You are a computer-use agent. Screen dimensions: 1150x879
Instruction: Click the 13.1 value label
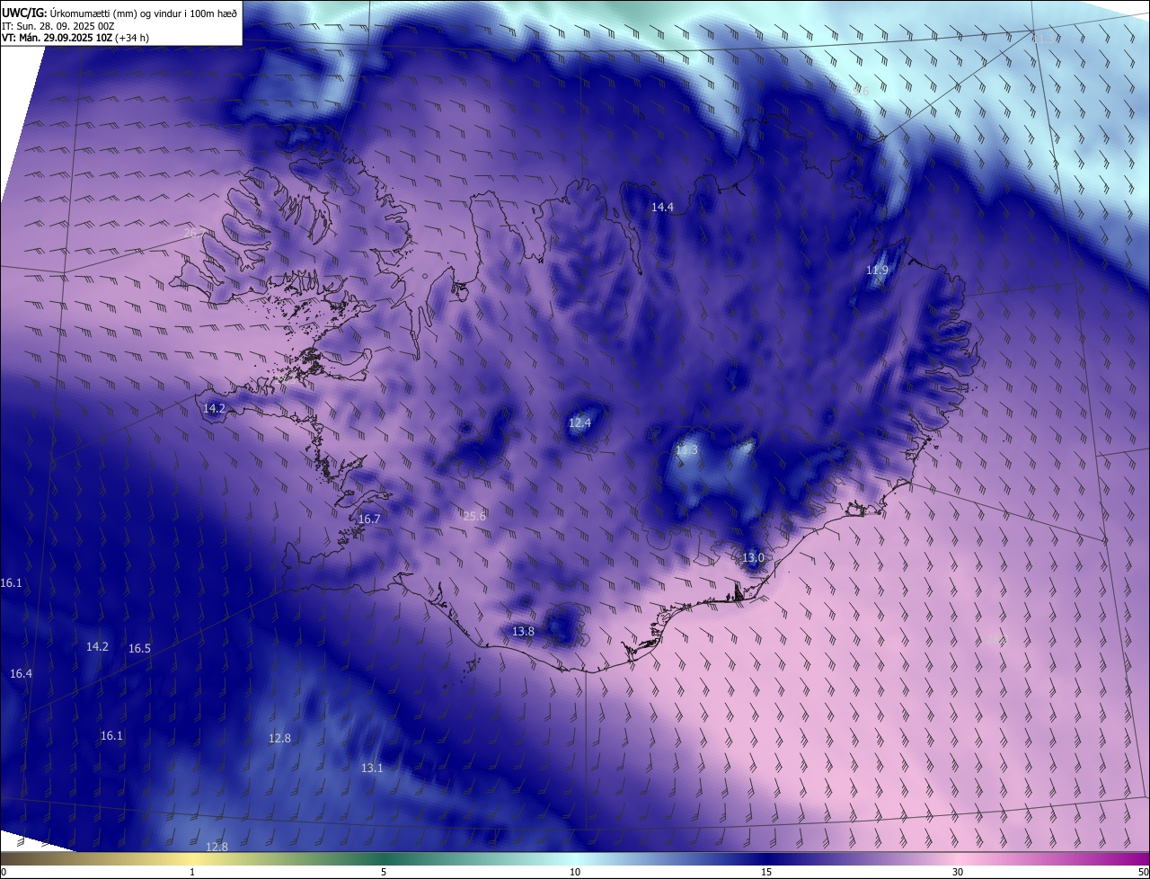click(372, 768)
